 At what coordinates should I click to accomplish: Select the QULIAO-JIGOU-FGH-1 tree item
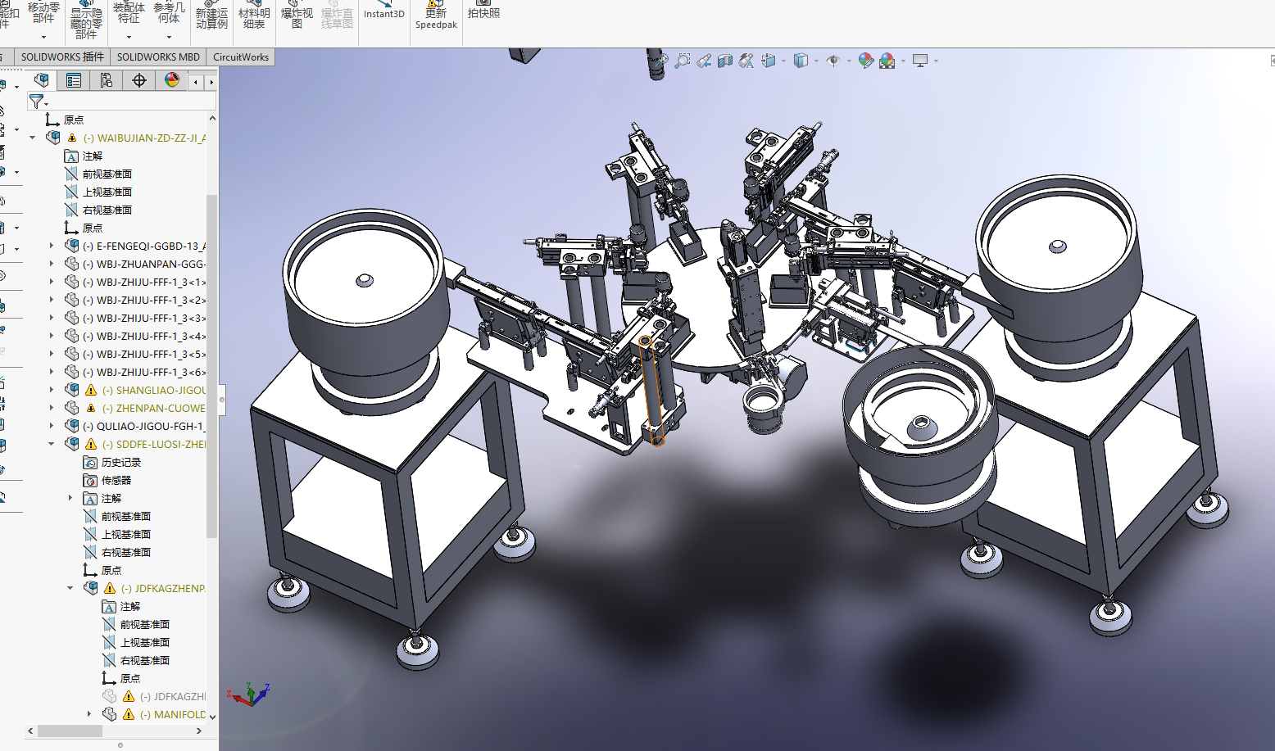pyautogui.click(x=151, y=426)
